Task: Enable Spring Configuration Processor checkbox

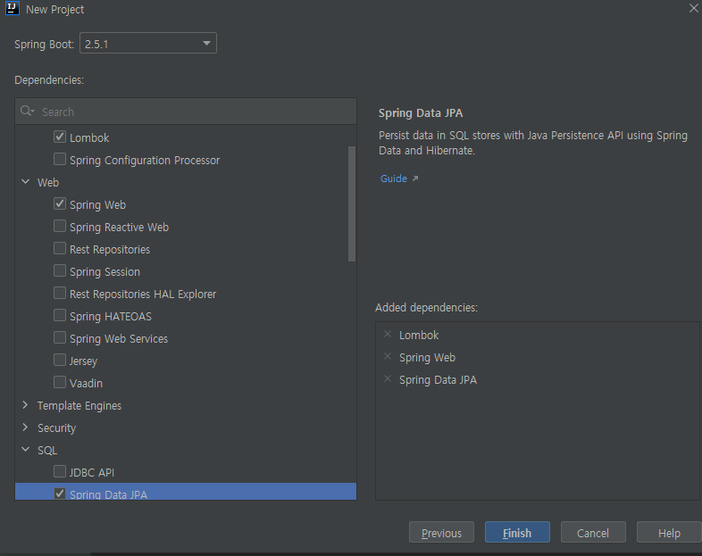Action: point(60,159)
